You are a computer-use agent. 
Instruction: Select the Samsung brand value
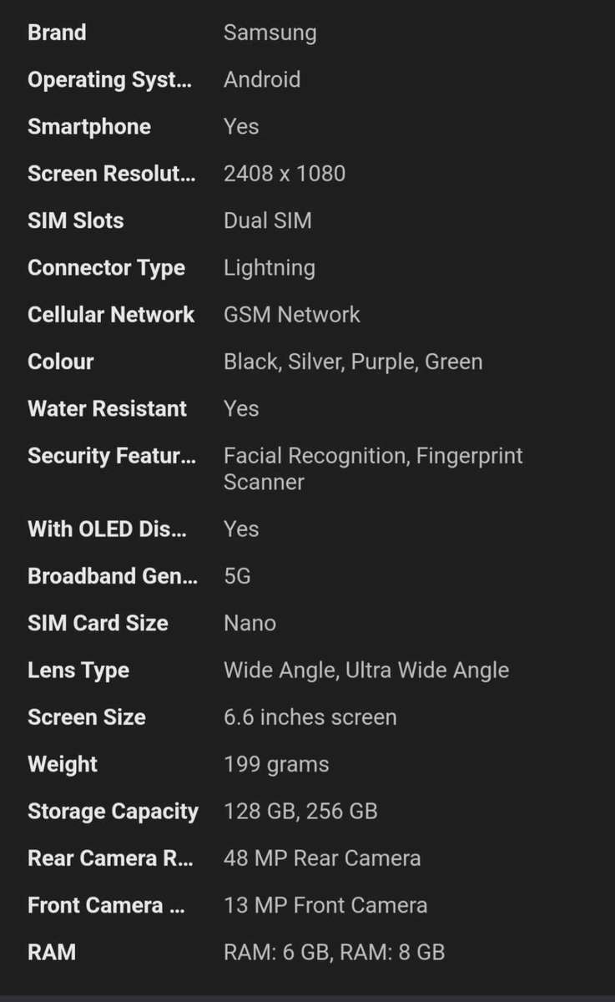tap(270, 33)
